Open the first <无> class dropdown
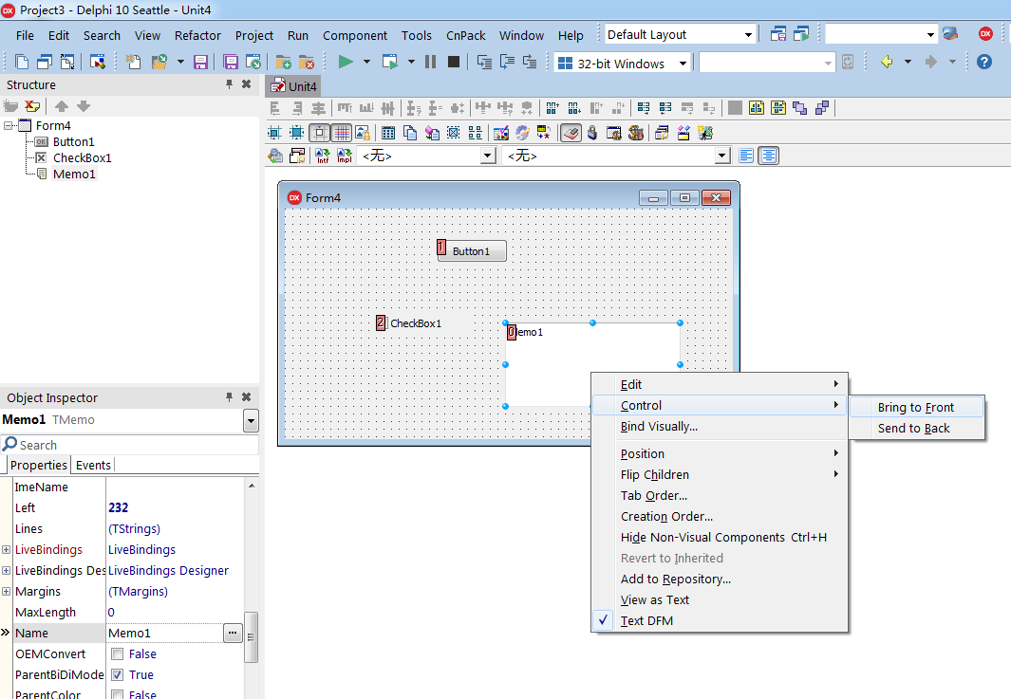Viewport: 1011px width, 699px height. pyautogui.click(x=488, y=156)
